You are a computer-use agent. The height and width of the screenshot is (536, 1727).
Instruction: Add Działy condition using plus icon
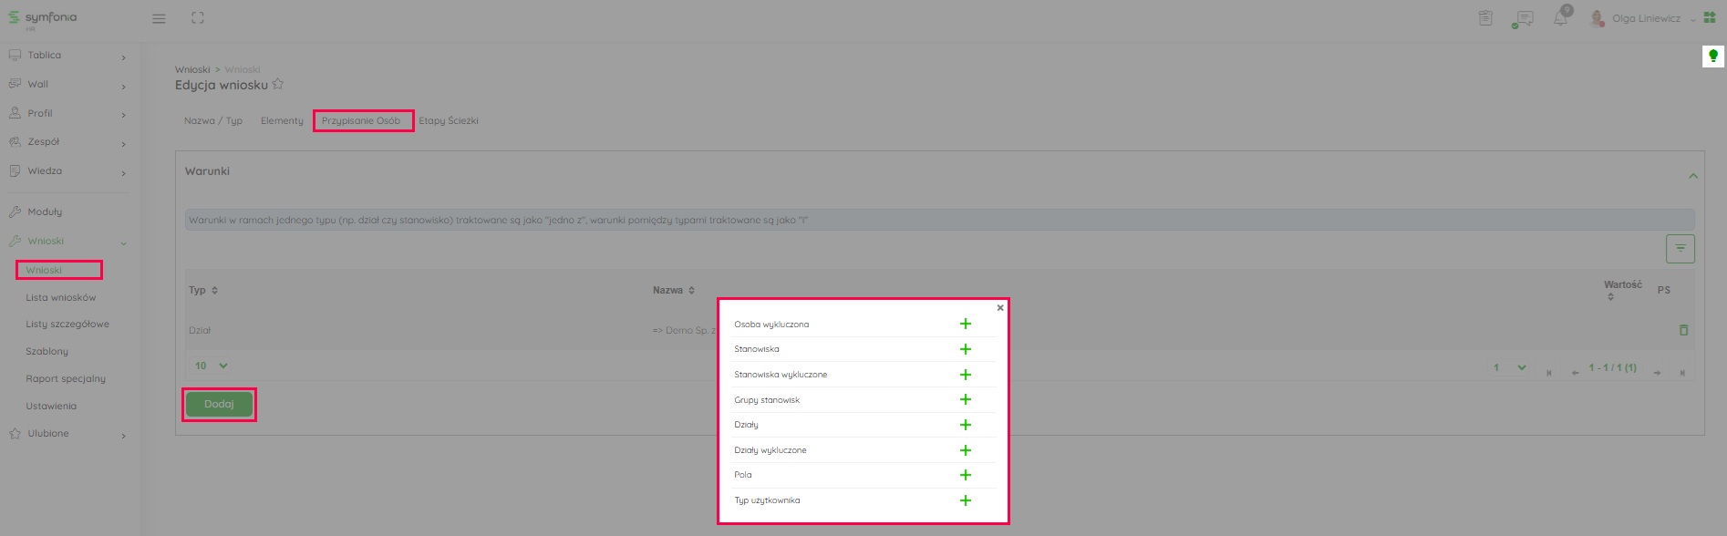pyautogui.click(x=965, y=425)
